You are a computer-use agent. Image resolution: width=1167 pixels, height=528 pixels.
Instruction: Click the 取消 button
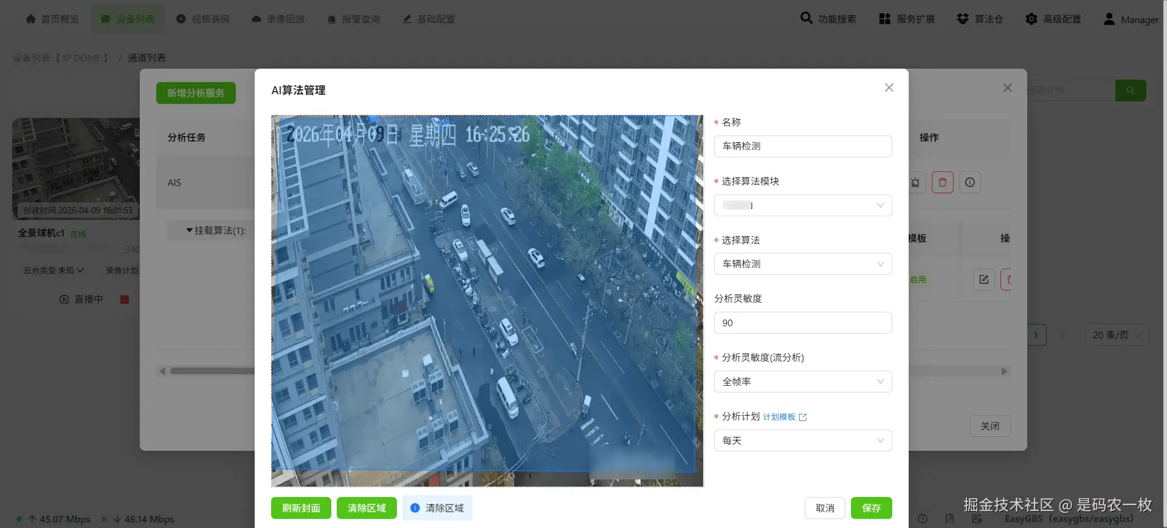pyautogui.click(x=825, y=508)
